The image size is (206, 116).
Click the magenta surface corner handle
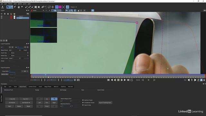137,23
